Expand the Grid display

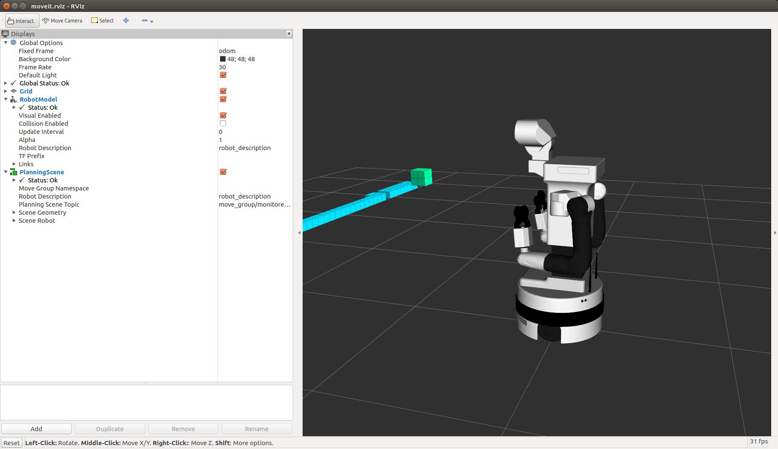point(6,91)
